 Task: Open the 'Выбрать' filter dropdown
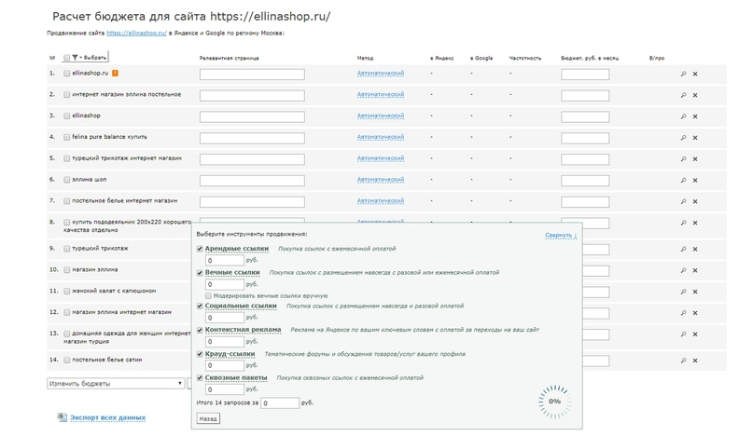[x=89, y=57]
